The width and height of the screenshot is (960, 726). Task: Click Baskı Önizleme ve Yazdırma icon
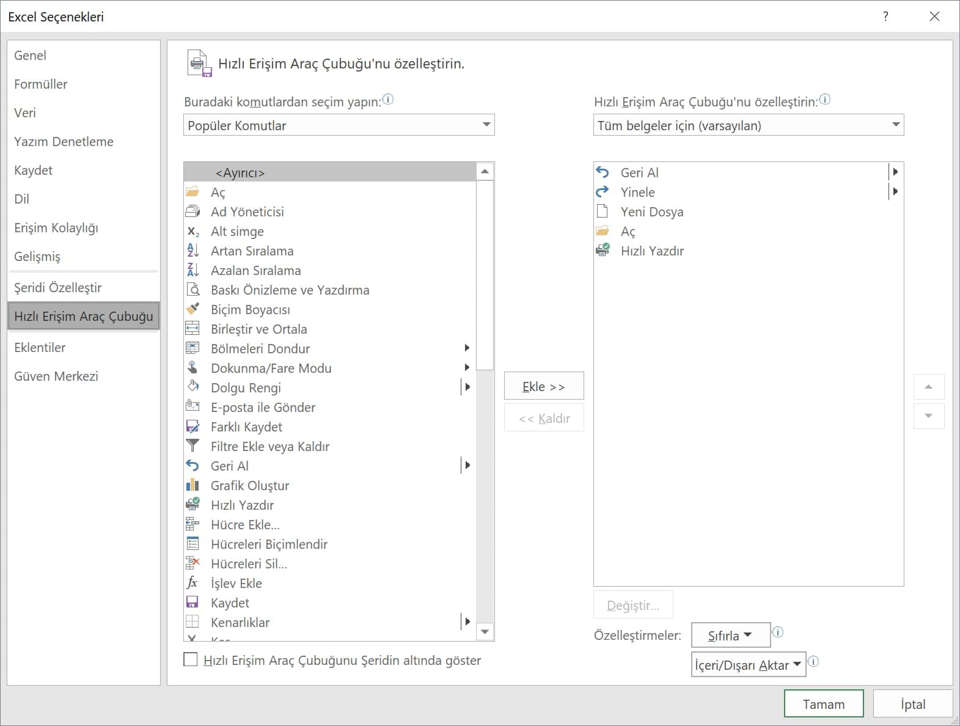(192, 290)
